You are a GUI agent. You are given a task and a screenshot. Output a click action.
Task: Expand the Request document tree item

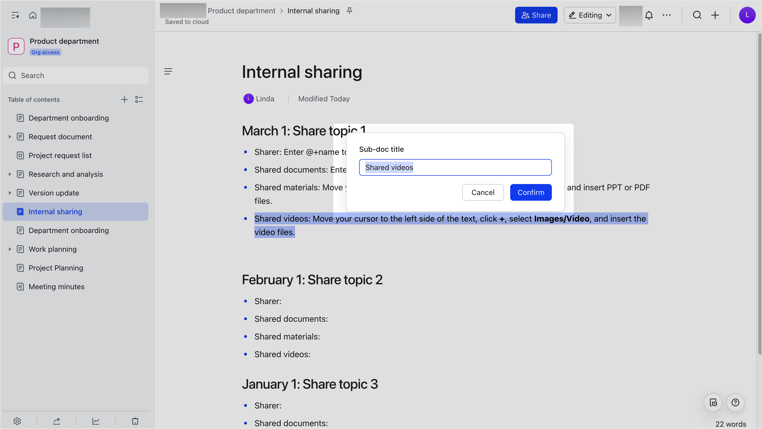click(x=10, y=137)
